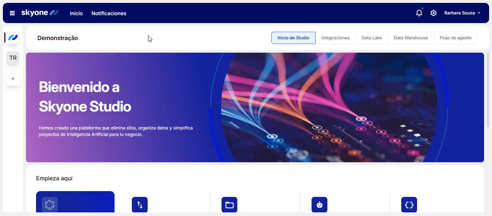Image resolution: width=492 pixels, height=216 pixels.
Task: Select the Inicio de Studio tab
Action: pyautogui.click(x=293, y=38)
